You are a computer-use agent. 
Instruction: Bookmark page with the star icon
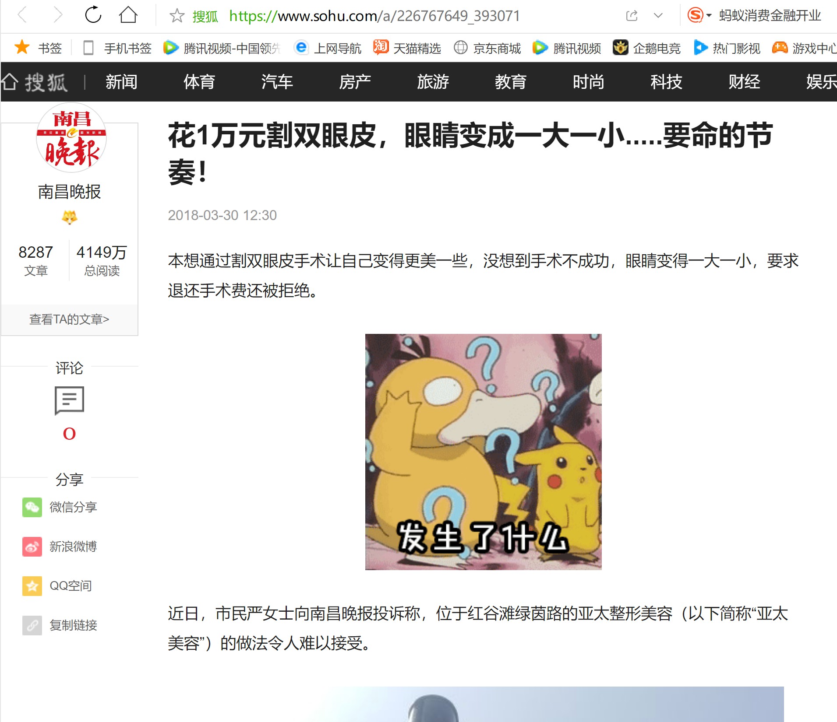click(x=177, y=16)
